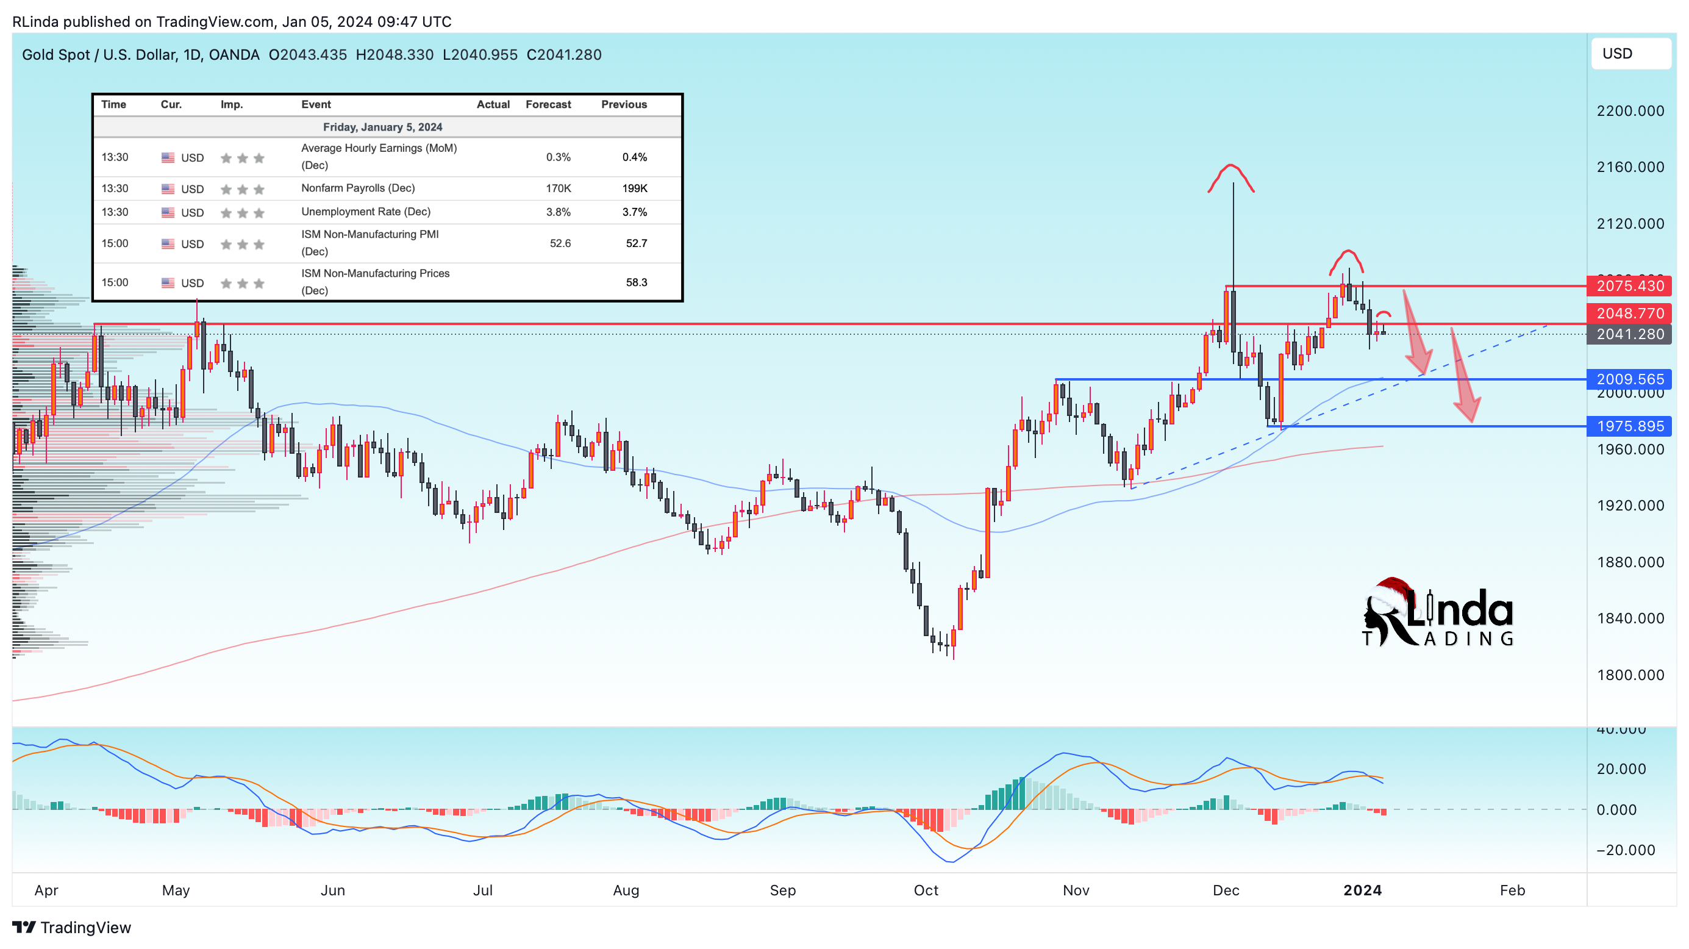Click the Unemployment Rate (Dec) event
This screenshot has height=949, width=1689.
[365, 212]
